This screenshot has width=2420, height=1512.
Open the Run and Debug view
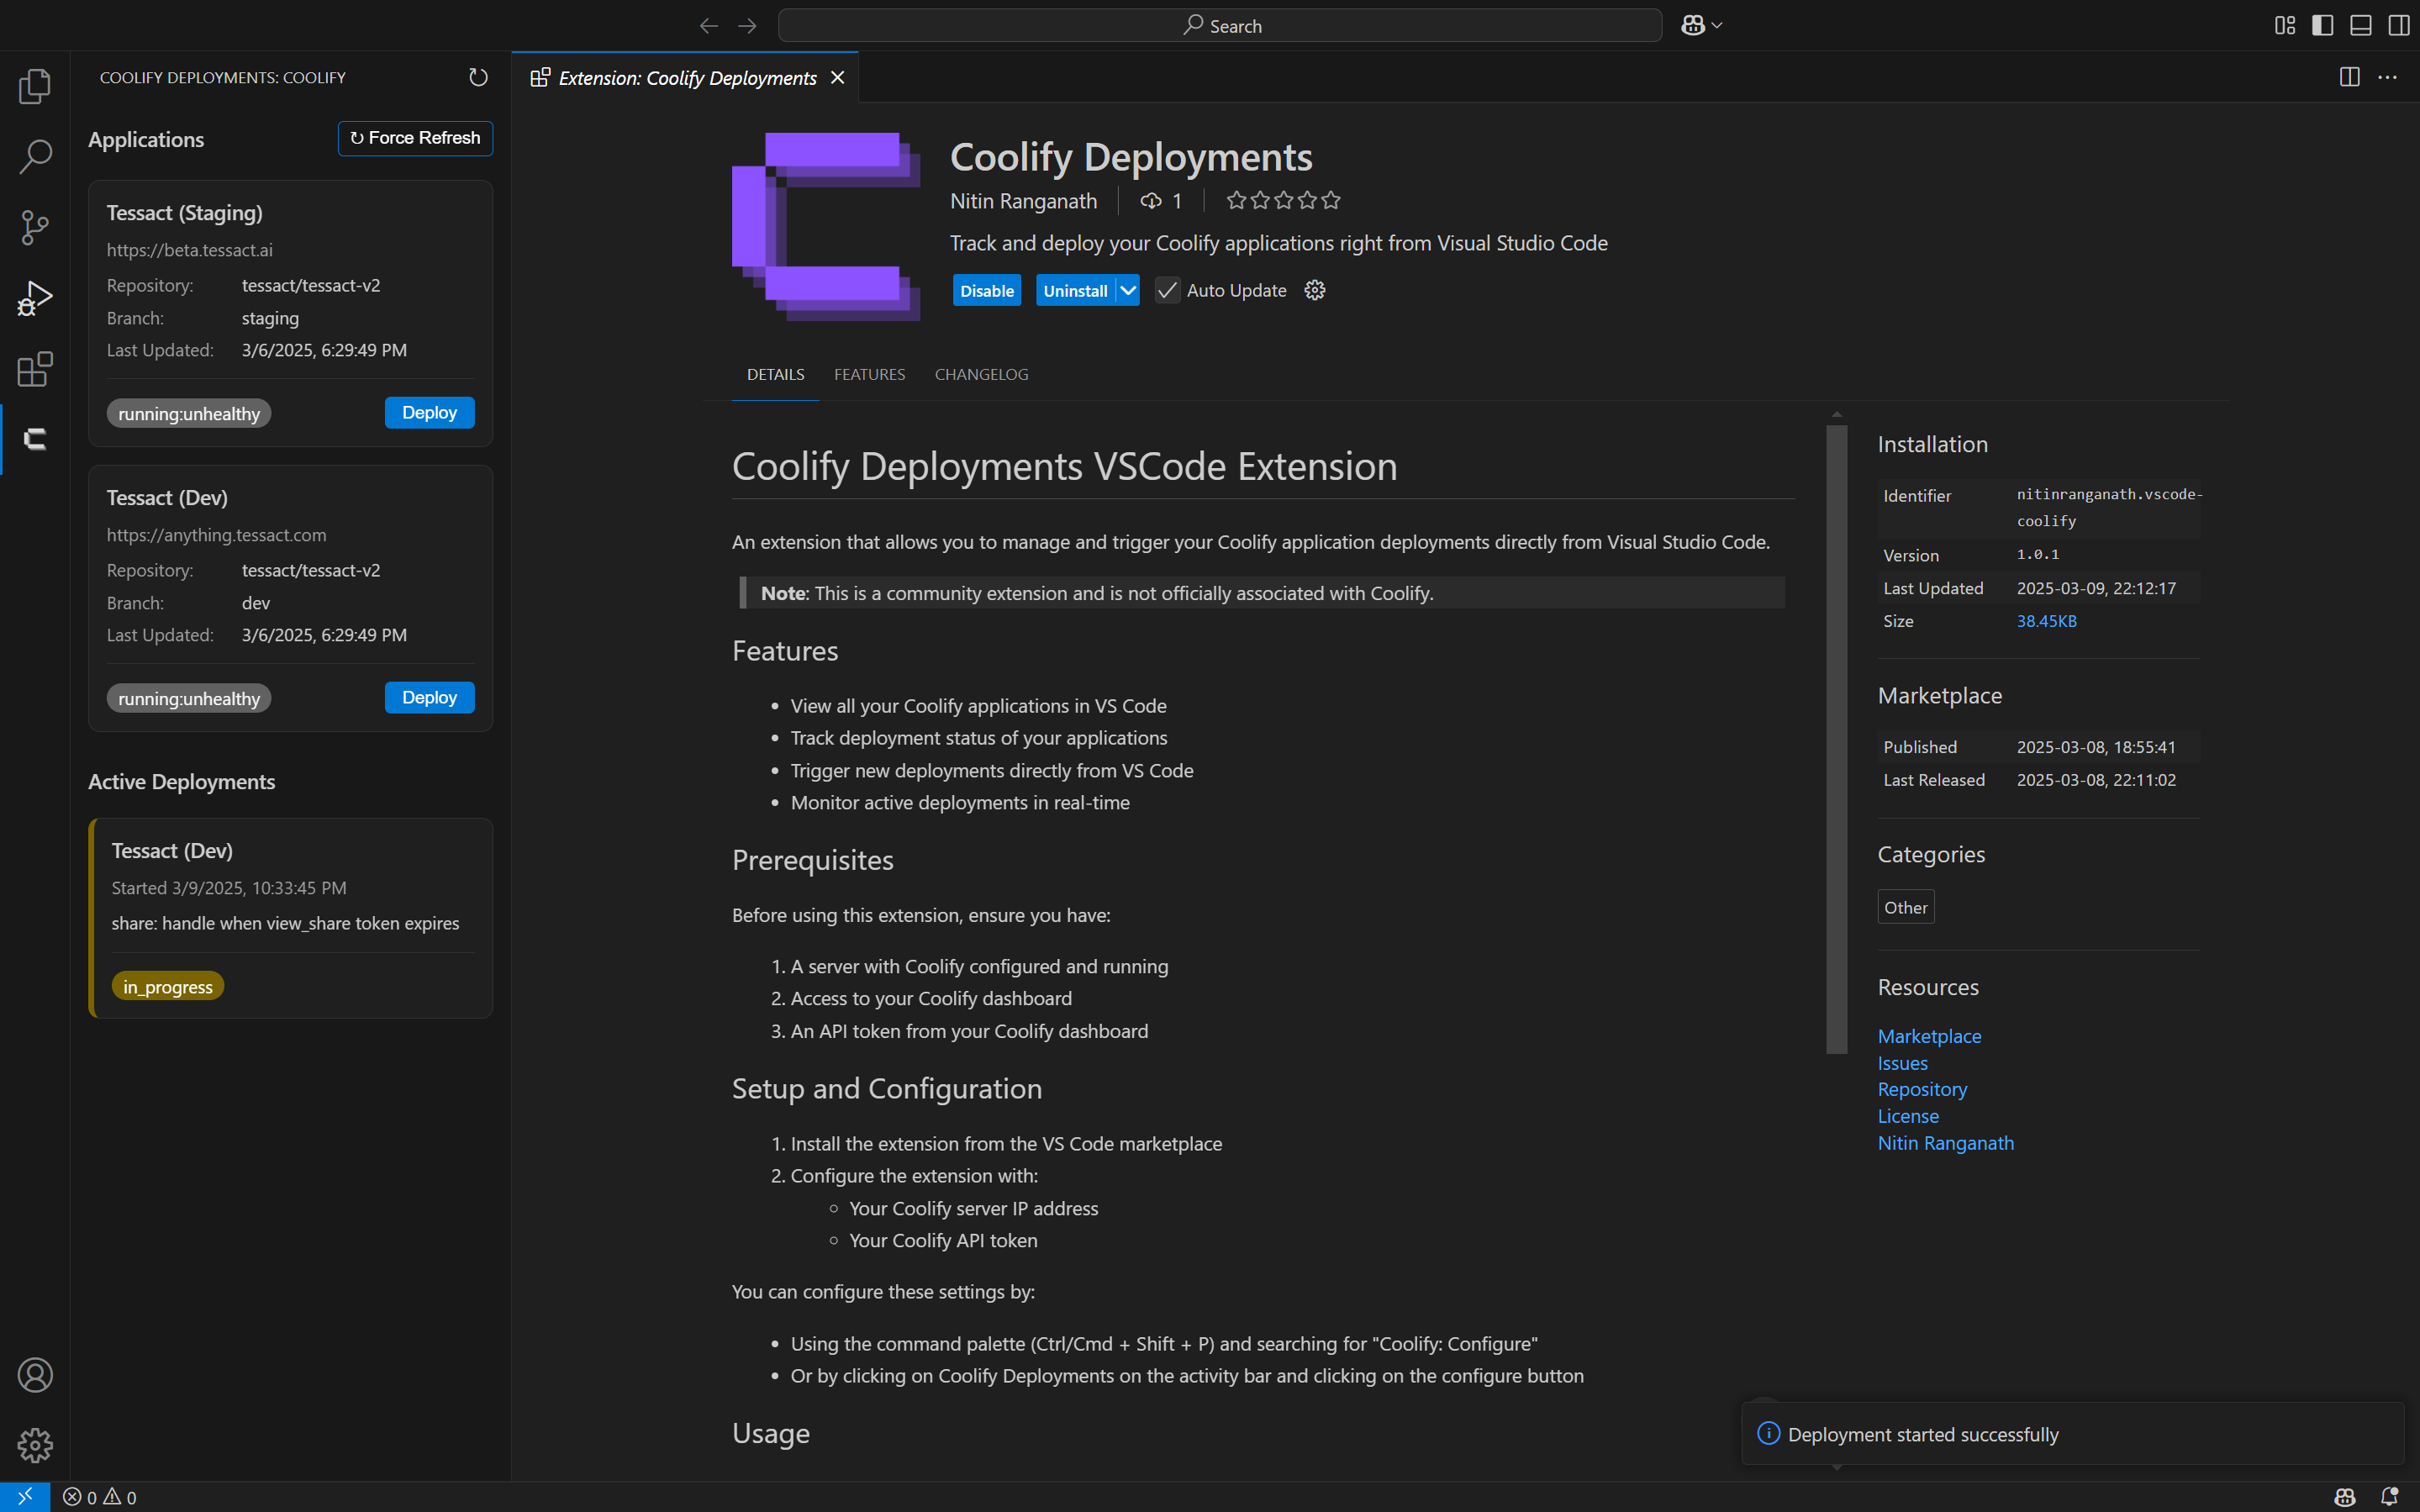(35, 298)
